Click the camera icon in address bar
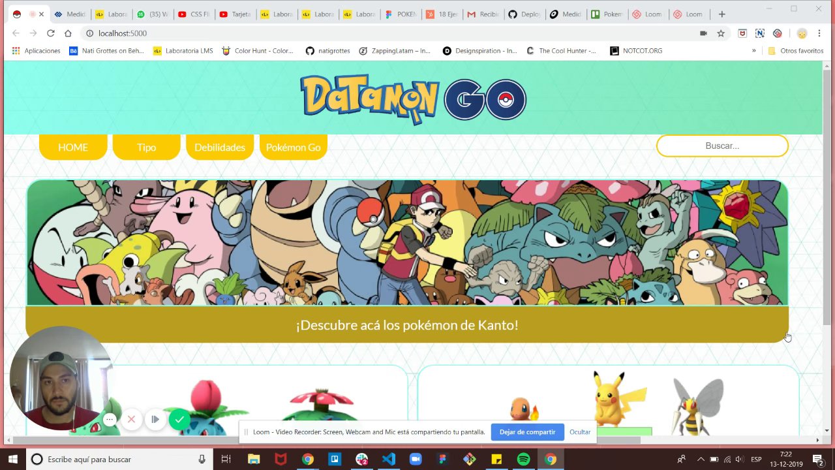 coord(703,33)
